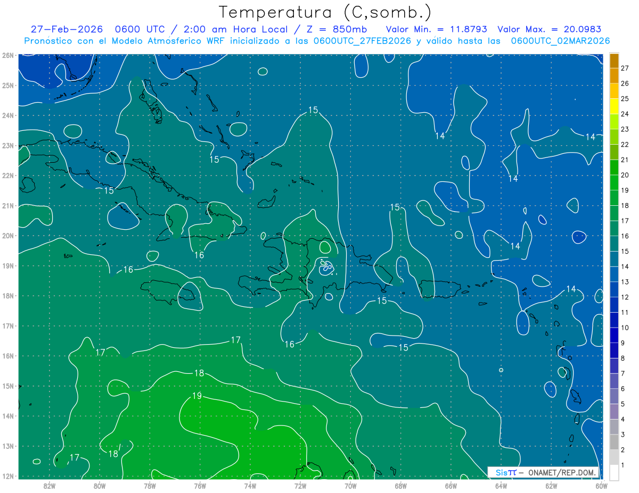Select 'Valor Min. = 11.8793' text
639x493 pixels.
click(437, 29)
